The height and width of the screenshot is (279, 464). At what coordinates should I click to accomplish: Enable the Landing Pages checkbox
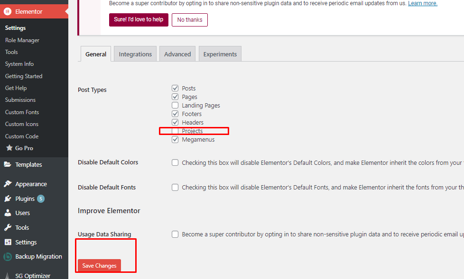click(175, 105)
